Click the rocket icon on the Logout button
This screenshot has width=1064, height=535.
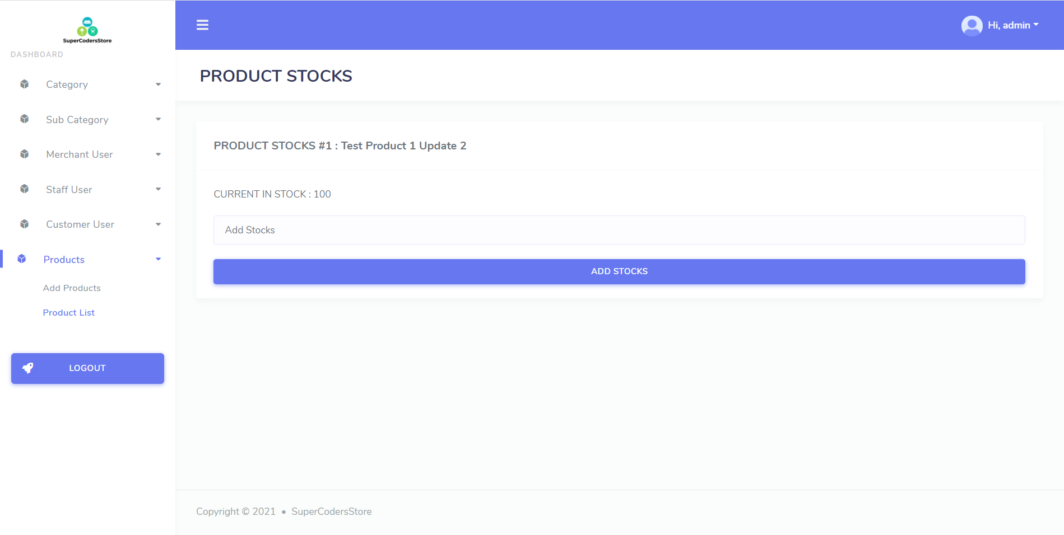[28, 368]
